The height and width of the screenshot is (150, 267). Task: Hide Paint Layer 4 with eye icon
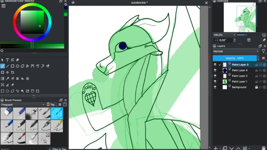coord(215,70)
